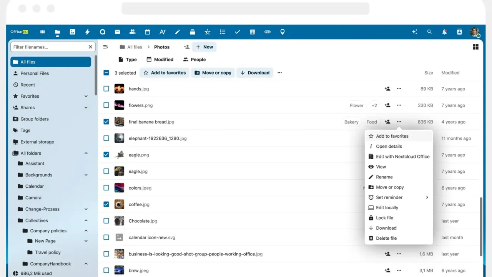Collapse the Collectives folder chevron
Image resolution: width=492 pixels, height=277 pixels.
point(86,220)
